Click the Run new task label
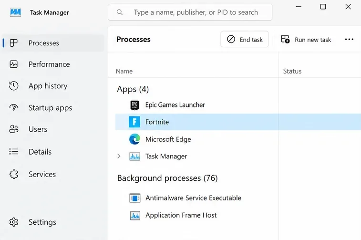361x240 pixels. [313, 40]
